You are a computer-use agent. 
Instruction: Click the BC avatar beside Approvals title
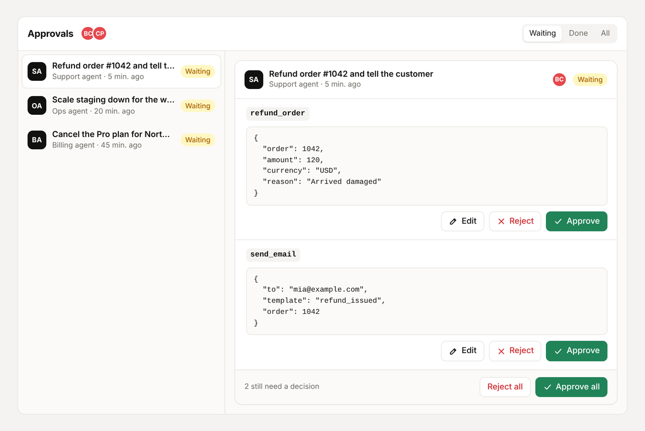pyautogui.click(x=87, y=34)
